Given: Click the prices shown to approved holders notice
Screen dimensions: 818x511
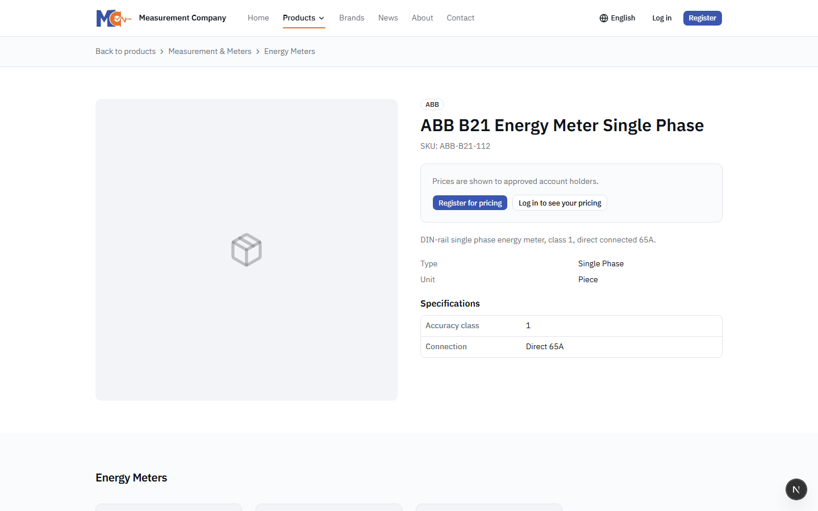Looking at the screenshot, I should pyautogui.click(x=515, y=181).
